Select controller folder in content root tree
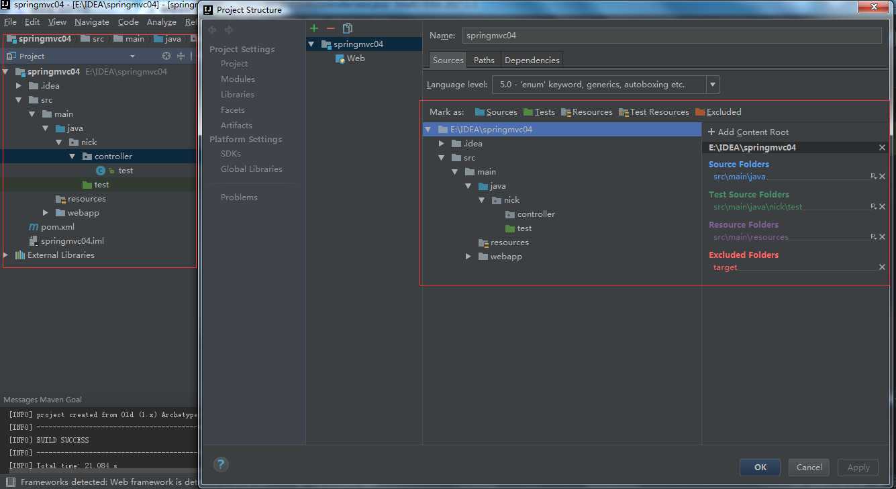The image size is (896, 489). (x=530, y=214)
